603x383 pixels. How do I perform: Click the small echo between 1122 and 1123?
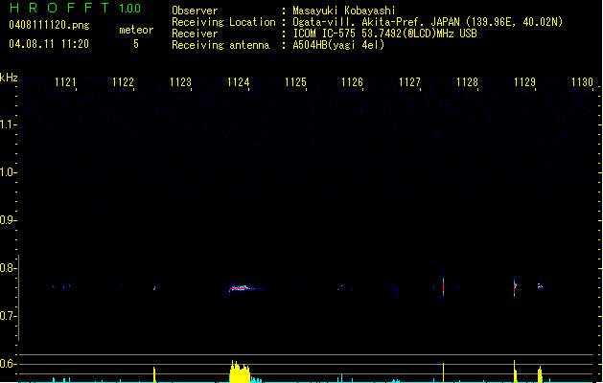coord(154,288)
